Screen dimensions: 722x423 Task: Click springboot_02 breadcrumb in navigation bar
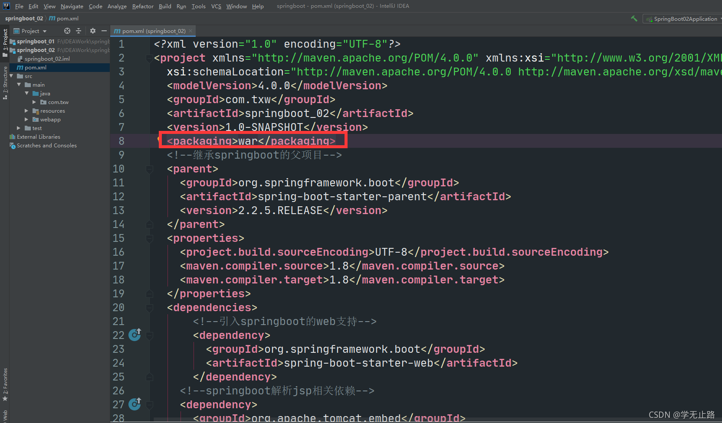pos(24,18)
